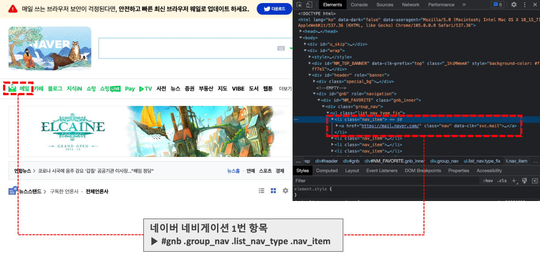Click the https://mail.naver.com/ href link

click(391, 126)
